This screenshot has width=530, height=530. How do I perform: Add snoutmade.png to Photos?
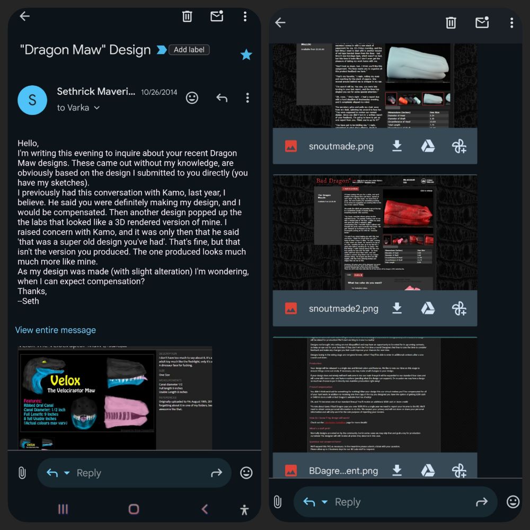(459, 146)
